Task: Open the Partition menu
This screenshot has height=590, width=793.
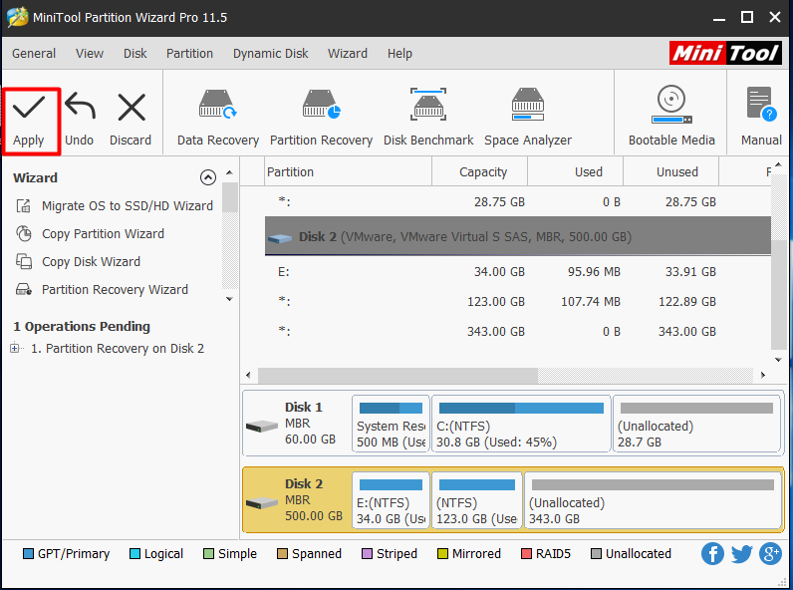Action: (189, 54)
